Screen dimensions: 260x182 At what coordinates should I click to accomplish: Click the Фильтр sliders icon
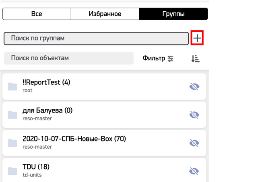(x=171, y=59)
